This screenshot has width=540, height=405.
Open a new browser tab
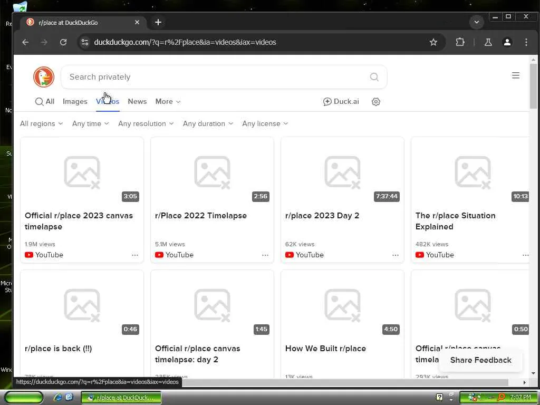click(x=158, y=22)
